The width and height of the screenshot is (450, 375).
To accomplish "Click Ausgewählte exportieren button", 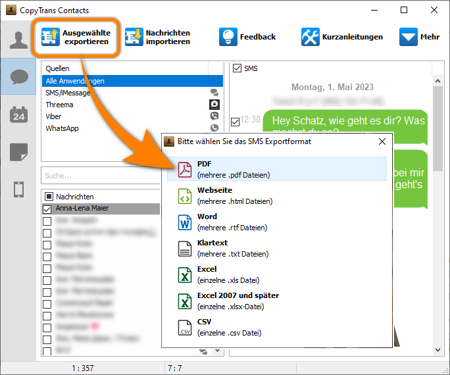I will (76, 37).
